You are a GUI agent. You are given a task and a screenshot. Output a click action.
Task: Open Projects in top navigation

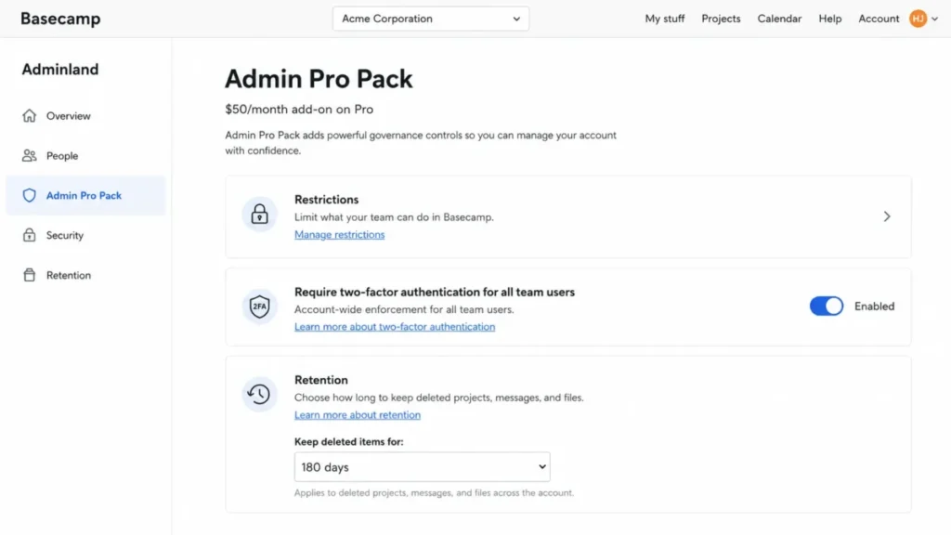point(721,19)
